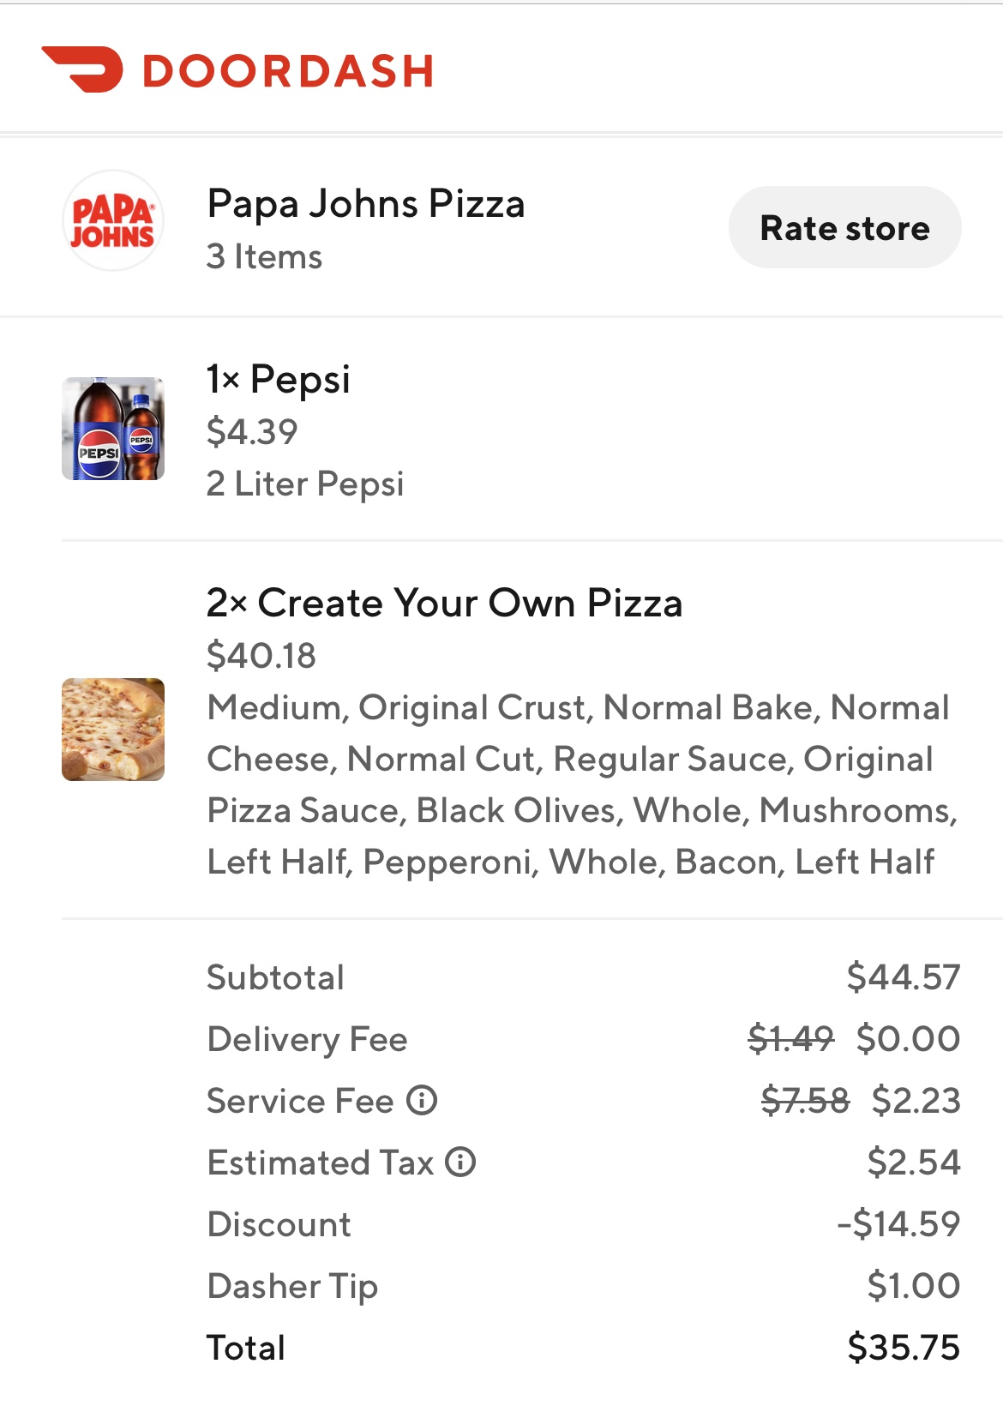The image size is (1003, 1412).
Task: Tap the Pepsi price $4.39
Action: pos(252,432)
